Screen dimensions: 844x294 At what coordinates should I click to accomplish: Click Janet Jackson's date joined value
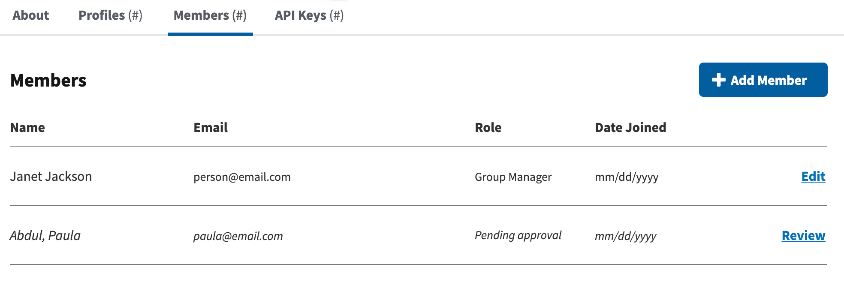(627, 177)
